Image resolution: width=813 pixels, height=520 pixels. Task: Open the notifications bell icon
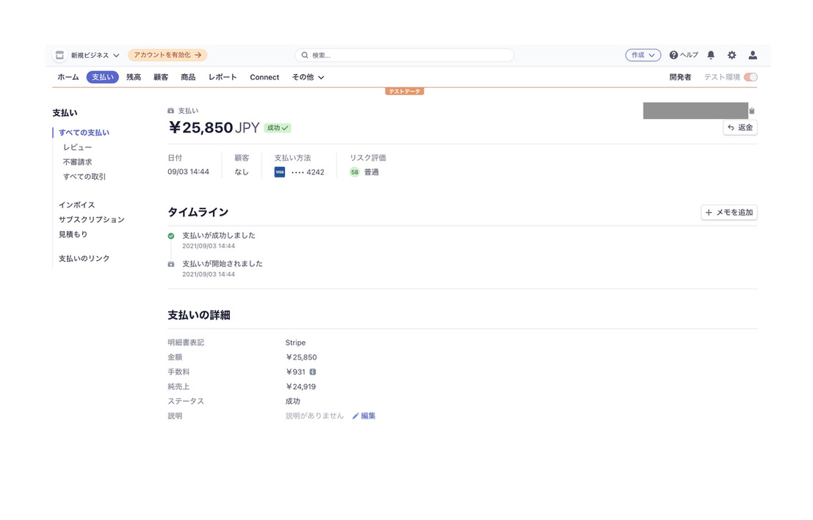point(709,54)
